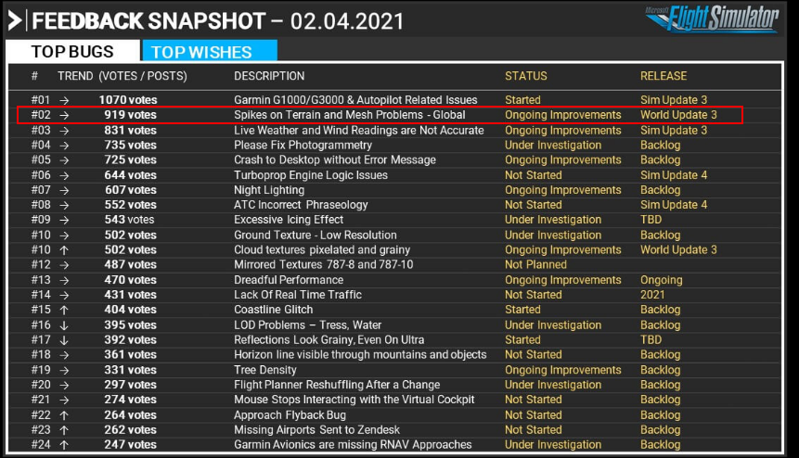The height and width of the screenshot is (458, 799).
Task: Click the trend arrow for row #14
Action: 64,295
